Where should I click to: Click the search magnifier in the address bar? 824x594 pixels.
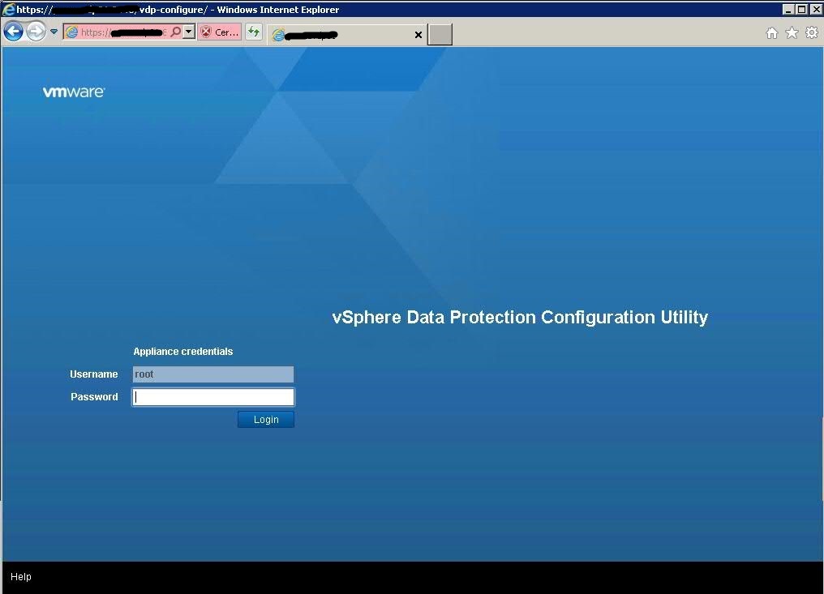pyautogui.click(x=176, y=32)
